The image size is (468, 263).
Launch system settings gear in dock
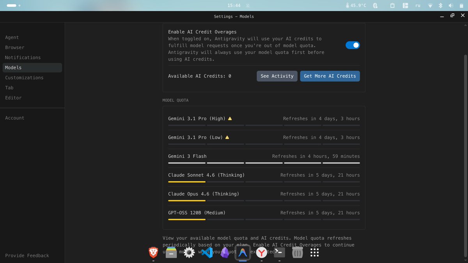pyautogui.click(x=189, y=252)
